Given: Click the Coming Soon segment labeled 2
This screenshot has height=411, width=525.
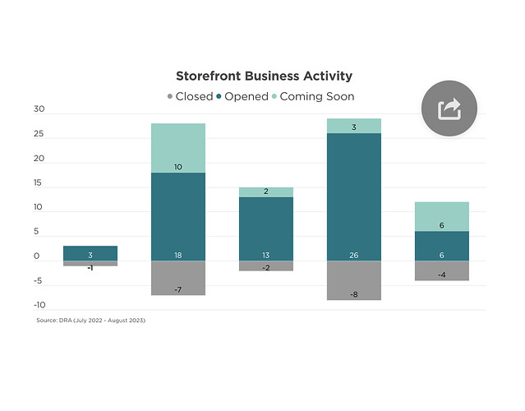Looking at the screenshot, I should (266, 192).
